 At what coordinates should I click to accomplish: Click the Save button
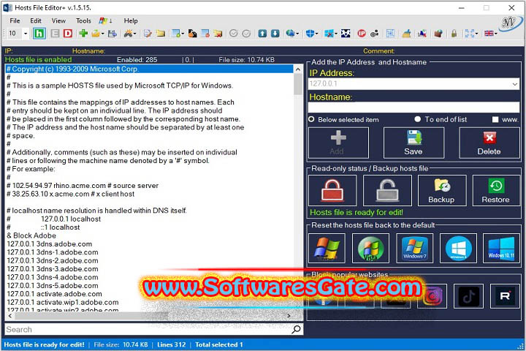click(413, 143)
